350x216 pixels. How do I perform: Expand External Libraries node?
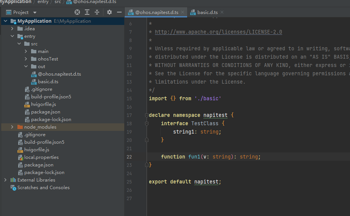[x=5, y=180]
